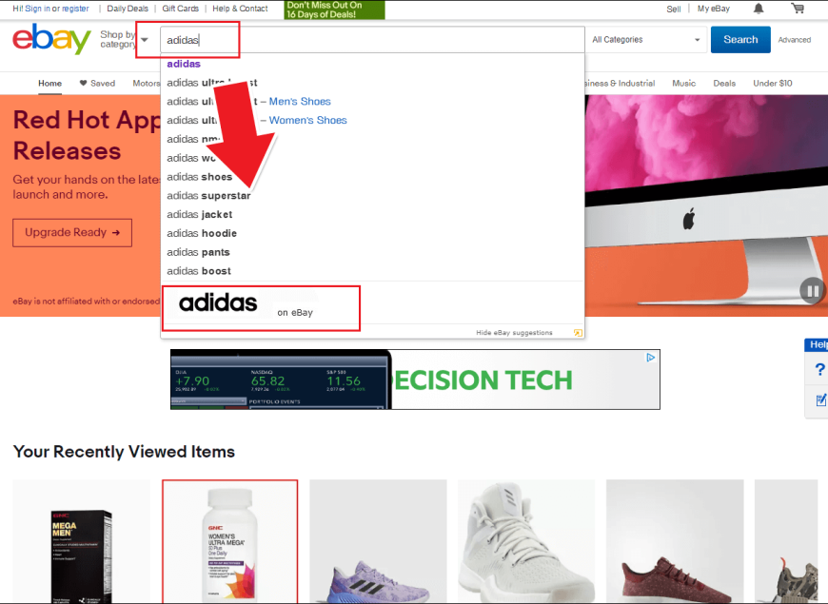
Task: Click Hide eBay suggestions
Action: pyautogui.click(x=514, y=333)
